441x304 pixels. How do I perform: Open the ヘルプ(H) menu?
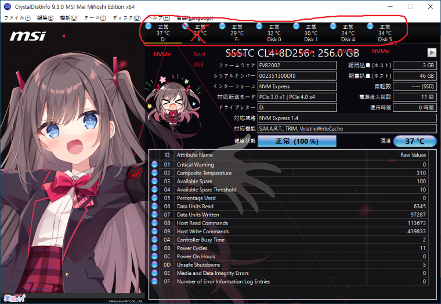pyautogui.click(x=158, y=18)
